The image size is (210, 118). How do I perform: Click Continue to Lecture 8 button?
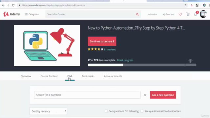102,41
